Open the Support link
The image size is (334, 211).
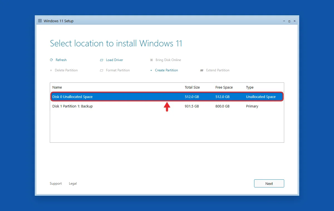[56, 184]
